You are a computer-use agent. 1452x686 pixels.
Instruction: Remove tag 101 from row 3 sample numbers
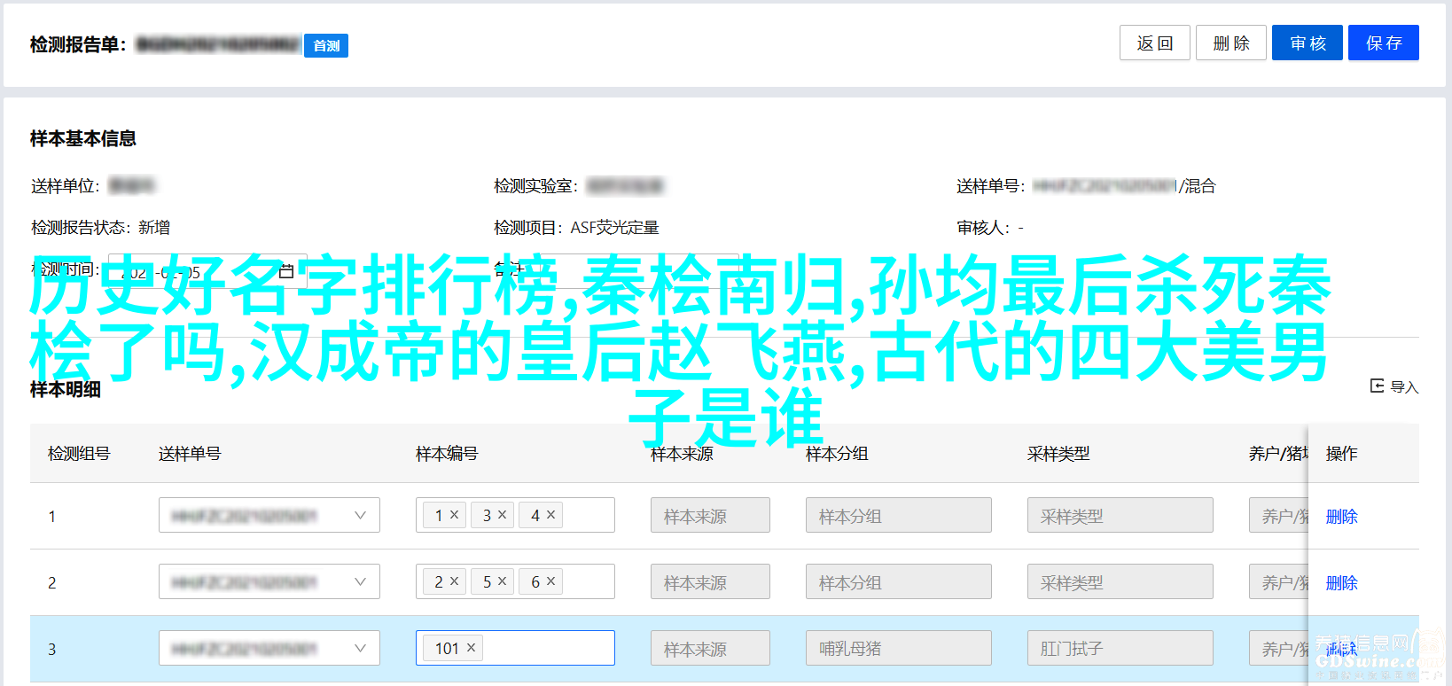[471, 648]
